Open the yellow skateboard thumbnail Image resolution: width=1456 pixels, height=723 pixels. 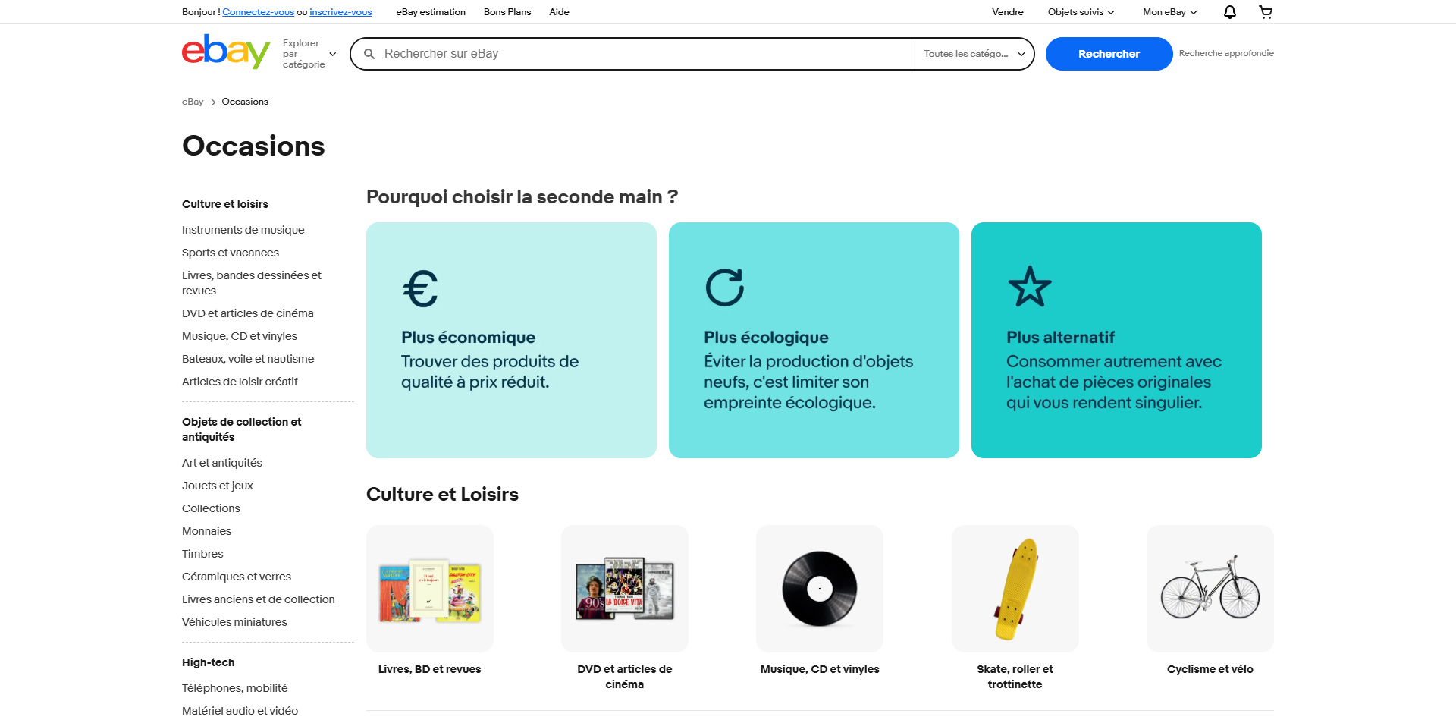(1015, 589)
